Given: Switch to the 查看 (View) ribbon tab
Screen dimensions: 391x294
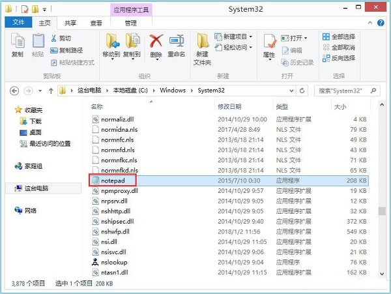Looking at the screenshot, I should [96, 23].
